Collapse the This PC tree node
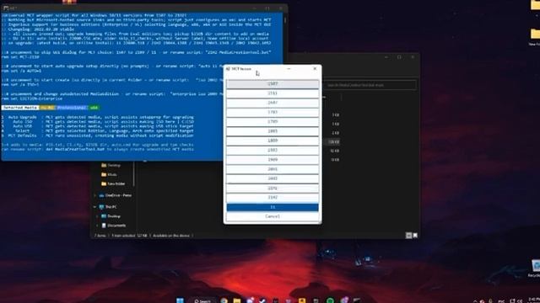 (x=94, y=207)
